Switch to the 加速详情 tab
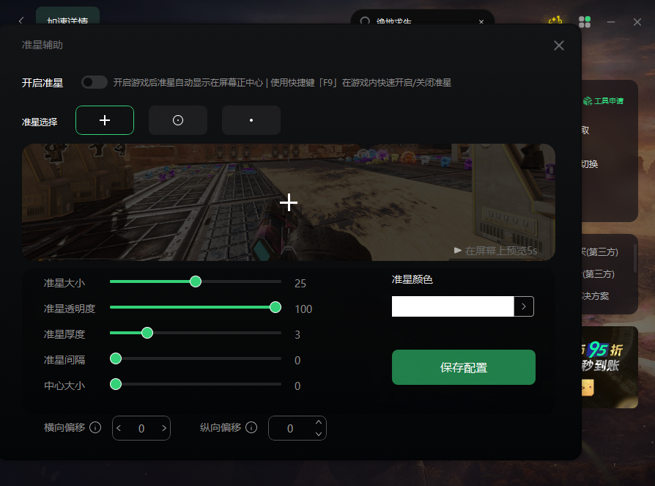 67,21
